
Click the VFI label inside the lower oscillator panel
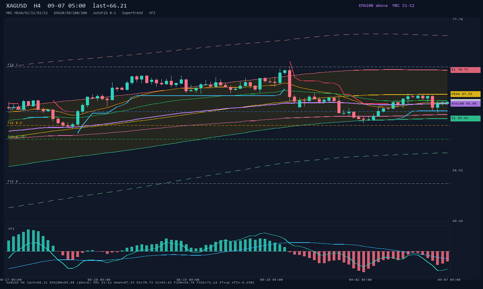pos(11,229)
